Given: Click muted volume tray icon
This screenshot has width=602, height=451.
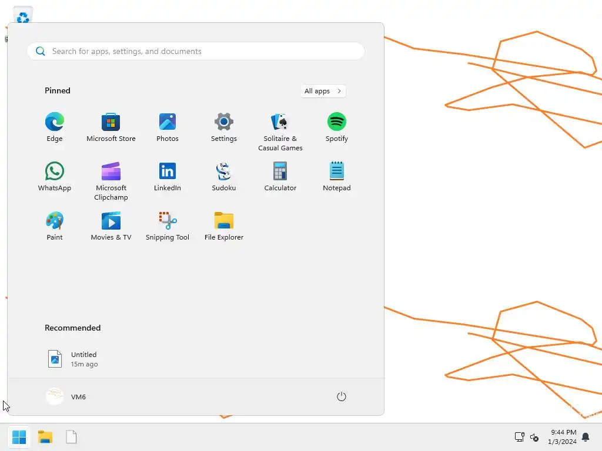Looking at the screenshot, I should coord(534,437).
